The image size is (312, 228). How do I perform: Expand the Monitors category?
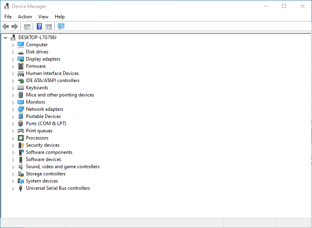[x=13, y=102]
